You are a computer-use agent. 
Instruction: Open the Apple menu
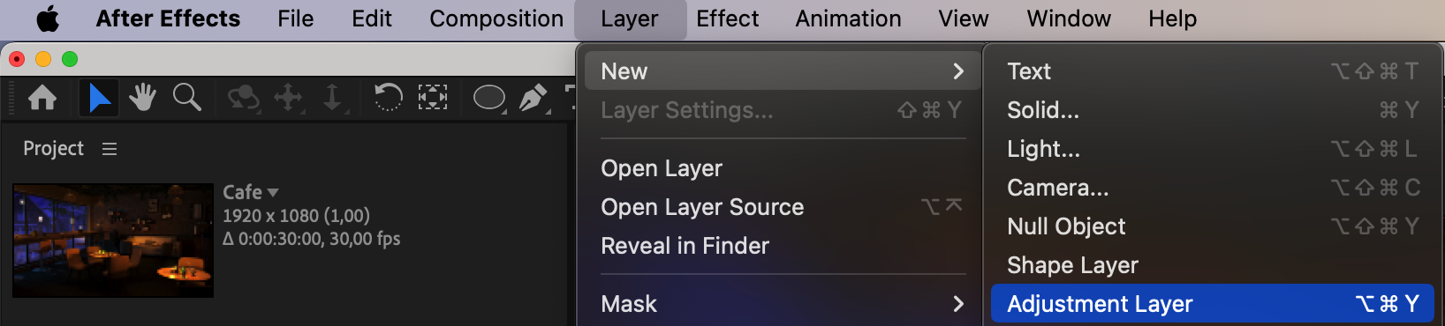48,19
